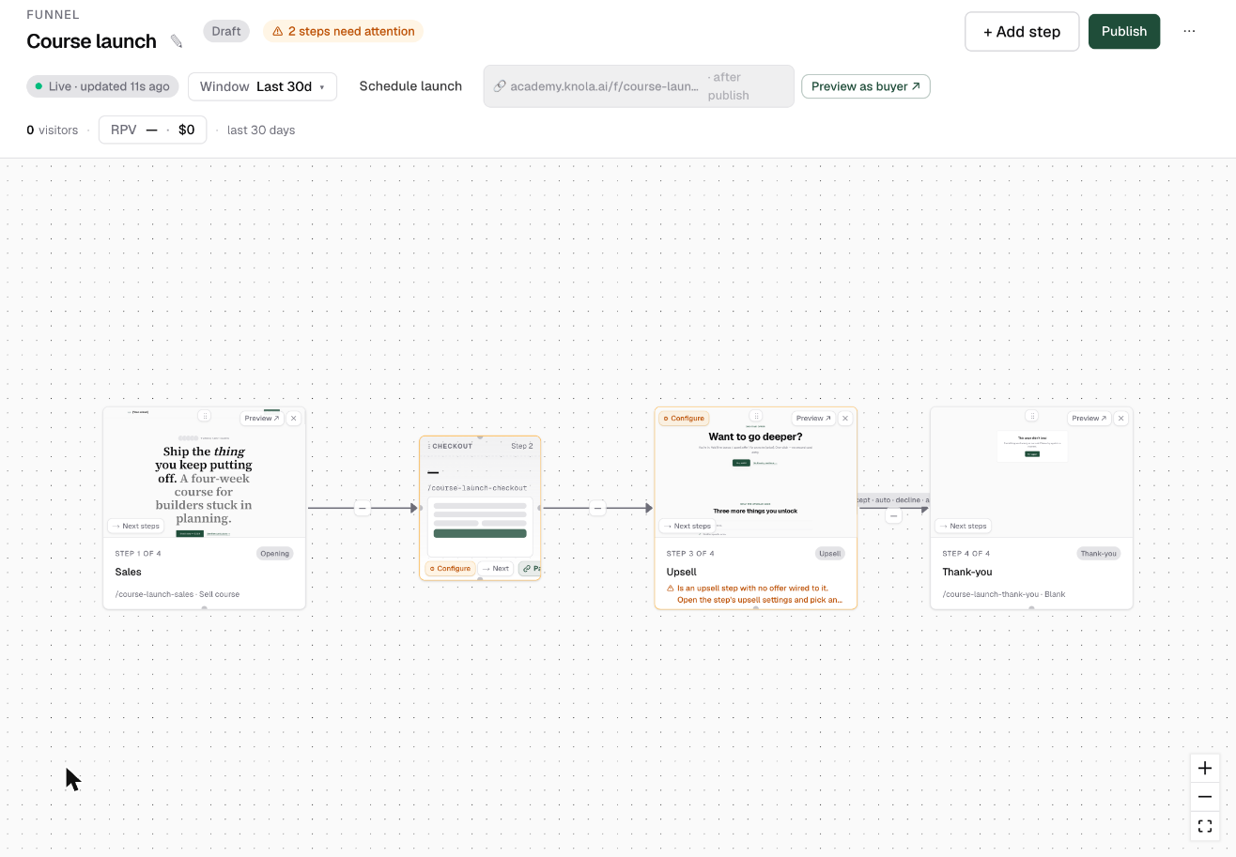Click Next steps on the Sales card
This screenshot has height=857, width=1236.
[x=135, y=526]
